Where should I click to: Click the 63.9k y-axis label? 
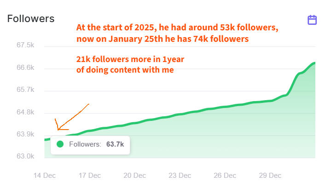click(25, 135)
